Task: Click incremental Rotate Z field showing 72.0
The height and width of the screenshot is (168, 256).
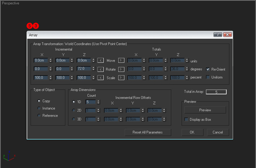Action: pyautogui.click(x=84, y=68)
